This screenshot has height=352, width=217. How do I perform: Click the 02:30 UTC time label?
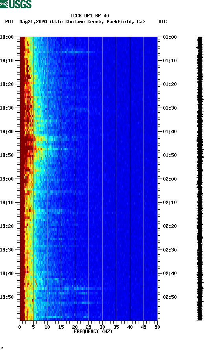pos(170,250)
